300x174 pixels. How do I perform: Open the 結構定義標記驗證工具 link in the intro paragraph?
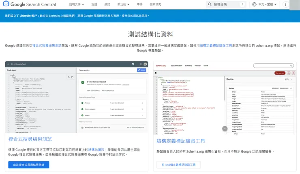pos(216,46)
